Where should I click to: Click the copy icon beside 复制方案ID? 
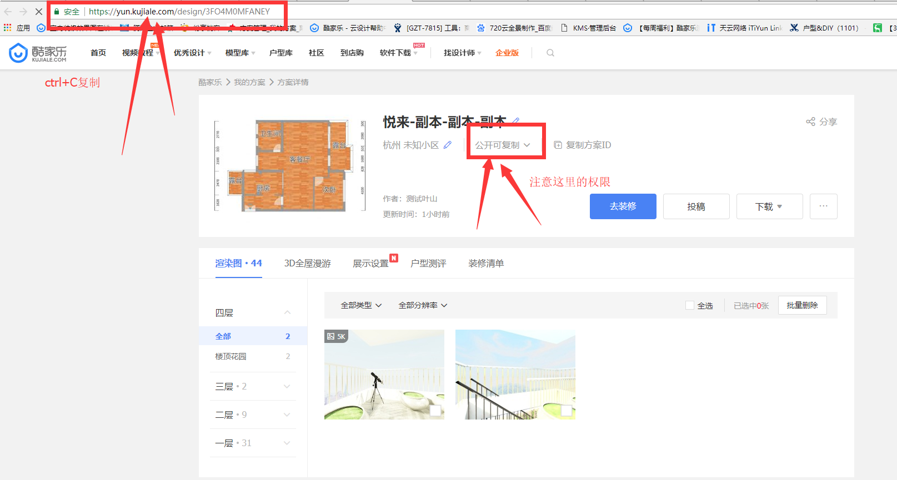point(558,145)
